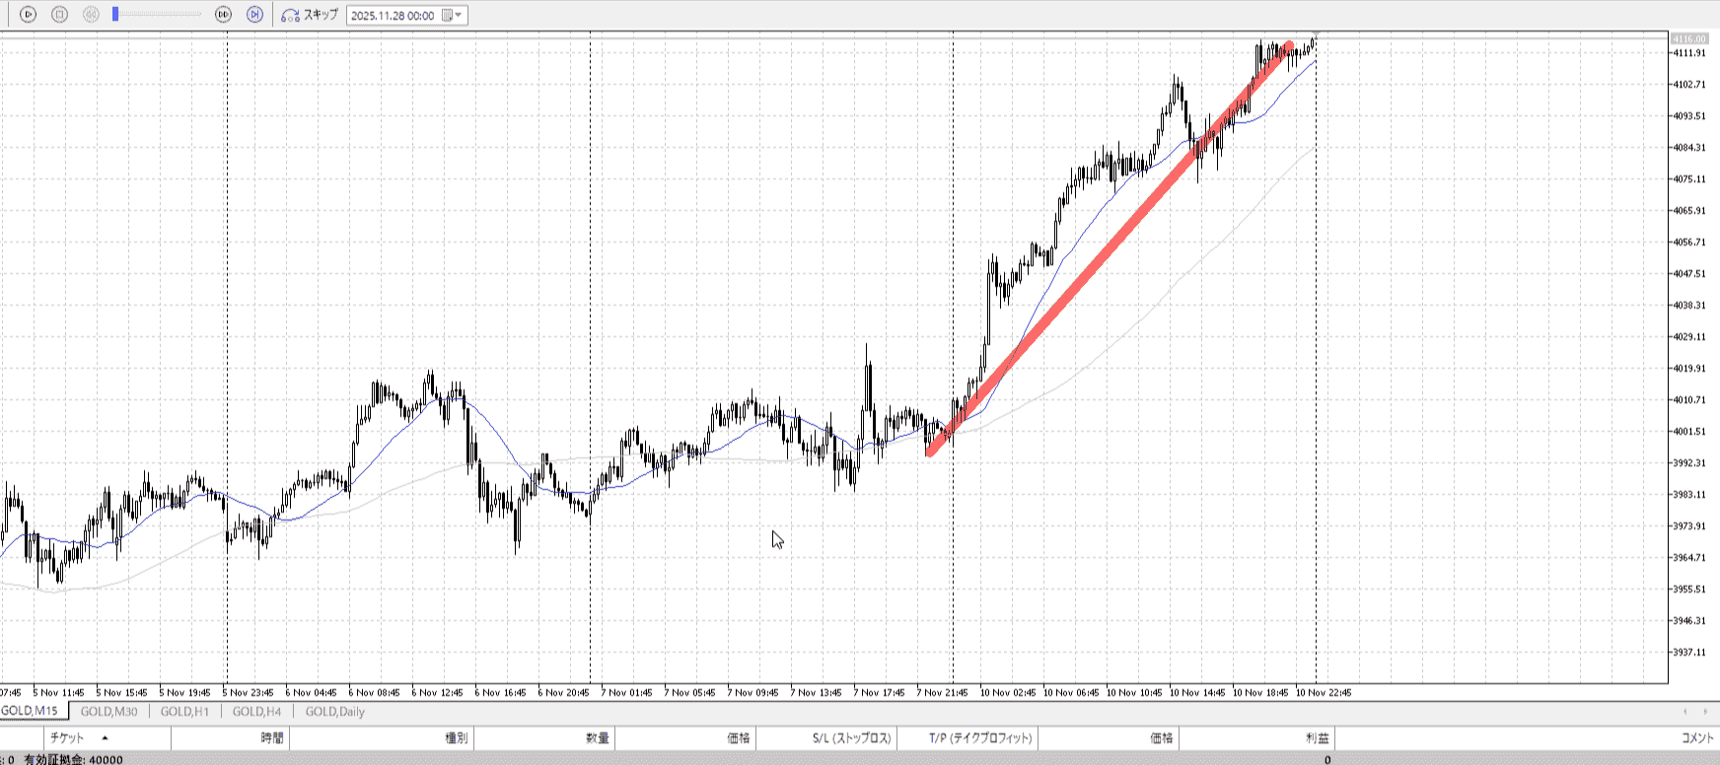Screen dimensions: 1720x765
Task: Switch to the GOLD,M30 chart tab
Action: pos(108,712)
